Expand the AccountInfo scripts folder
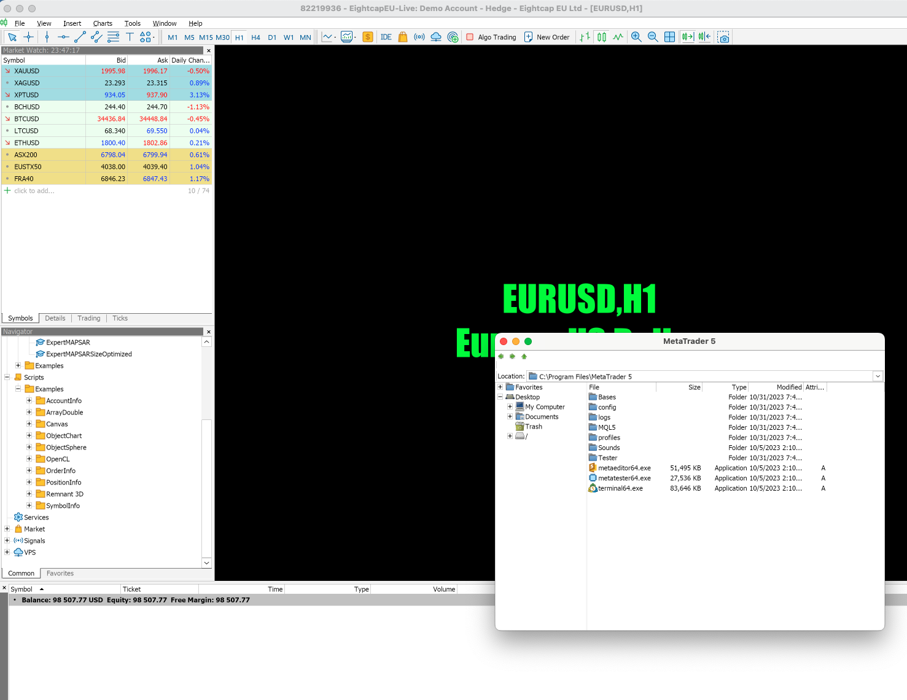Viewport: 907px width, 700px height. pyautogui.click(x=29, y=400)
